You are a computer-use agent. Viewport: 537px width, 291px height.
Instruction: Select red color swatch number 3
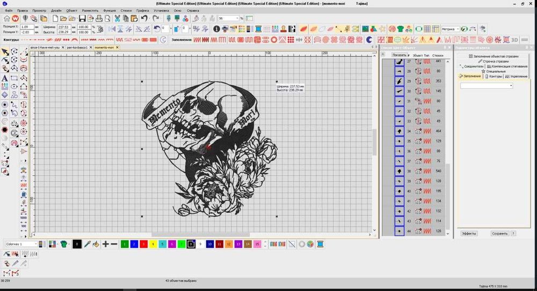[x=143, y=244]
